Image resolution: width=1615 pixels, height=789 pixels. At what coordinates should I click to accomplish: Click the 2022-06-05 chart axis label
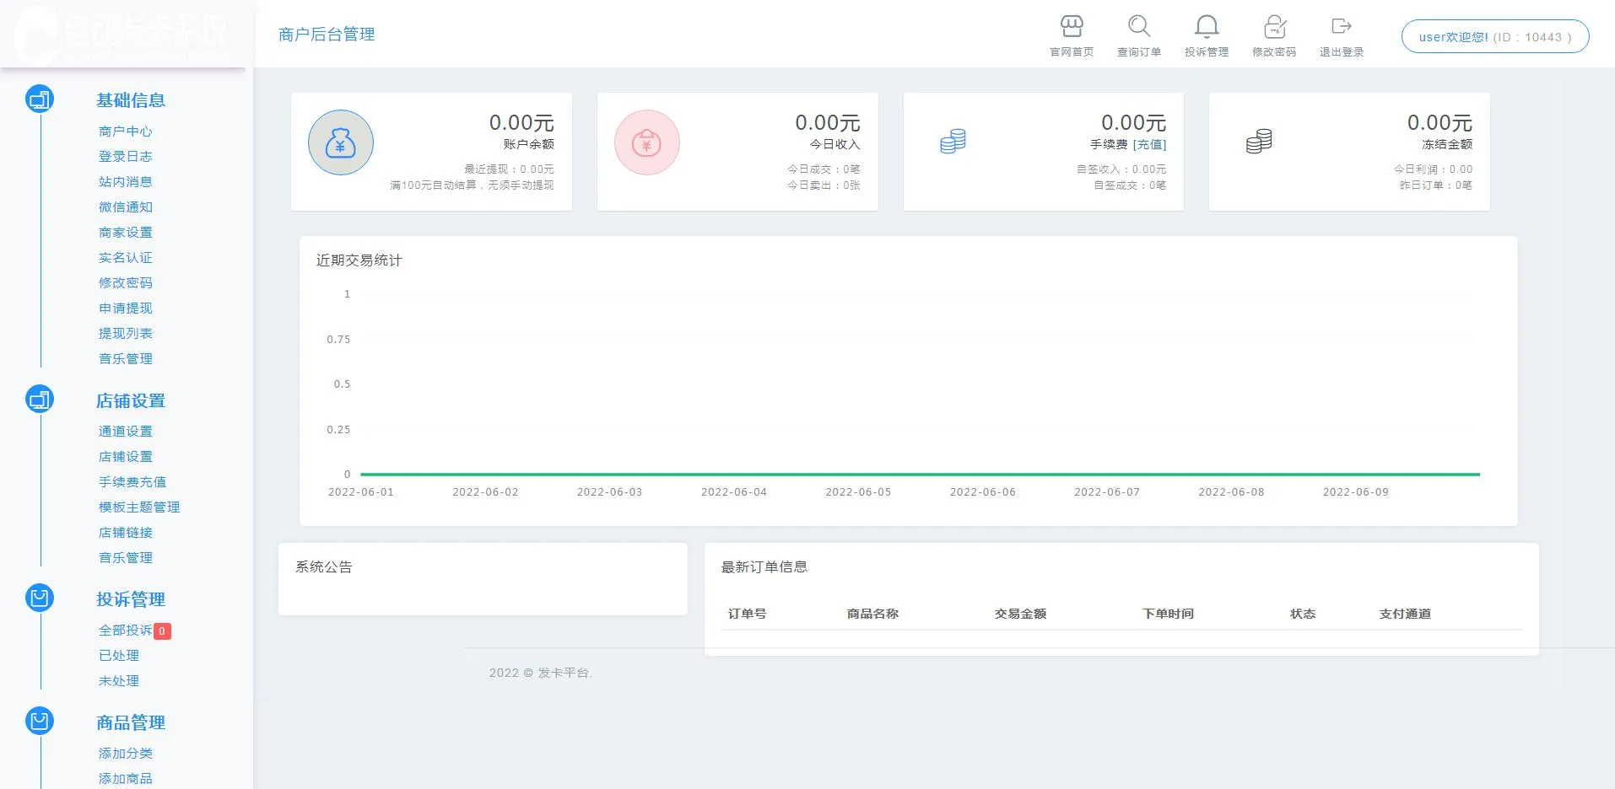858,492
